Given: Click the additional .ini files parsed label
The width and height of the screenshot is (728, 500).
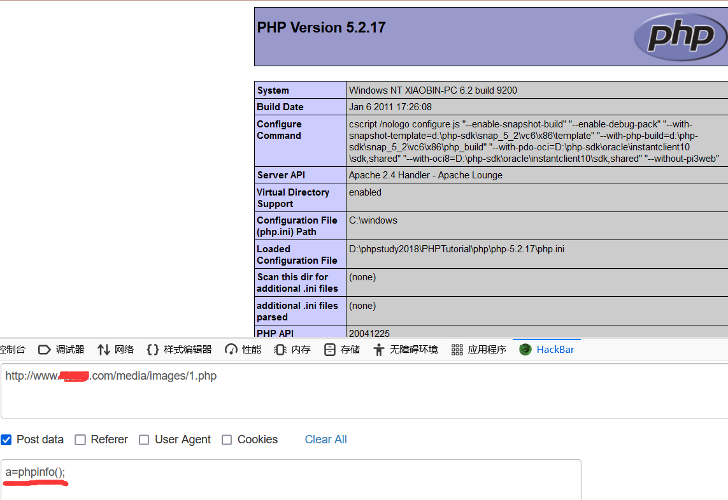Looking at the screenshot, I should (297, 311).
